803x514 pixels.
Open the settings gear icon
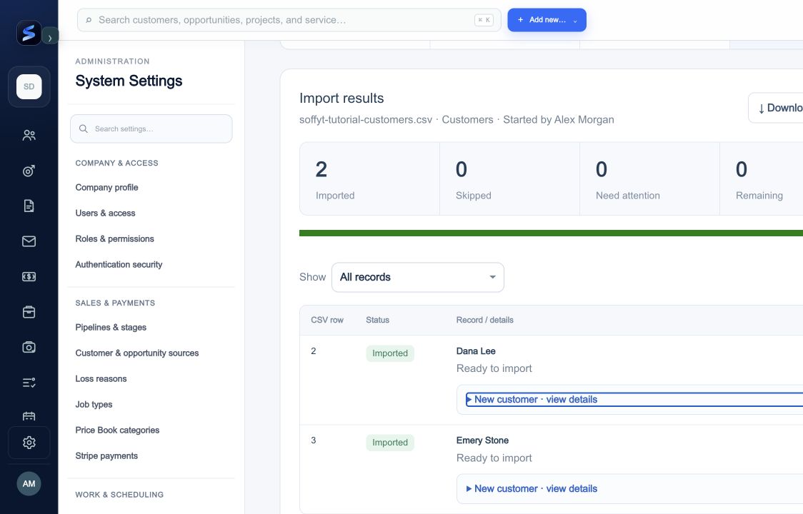[29, 443]
